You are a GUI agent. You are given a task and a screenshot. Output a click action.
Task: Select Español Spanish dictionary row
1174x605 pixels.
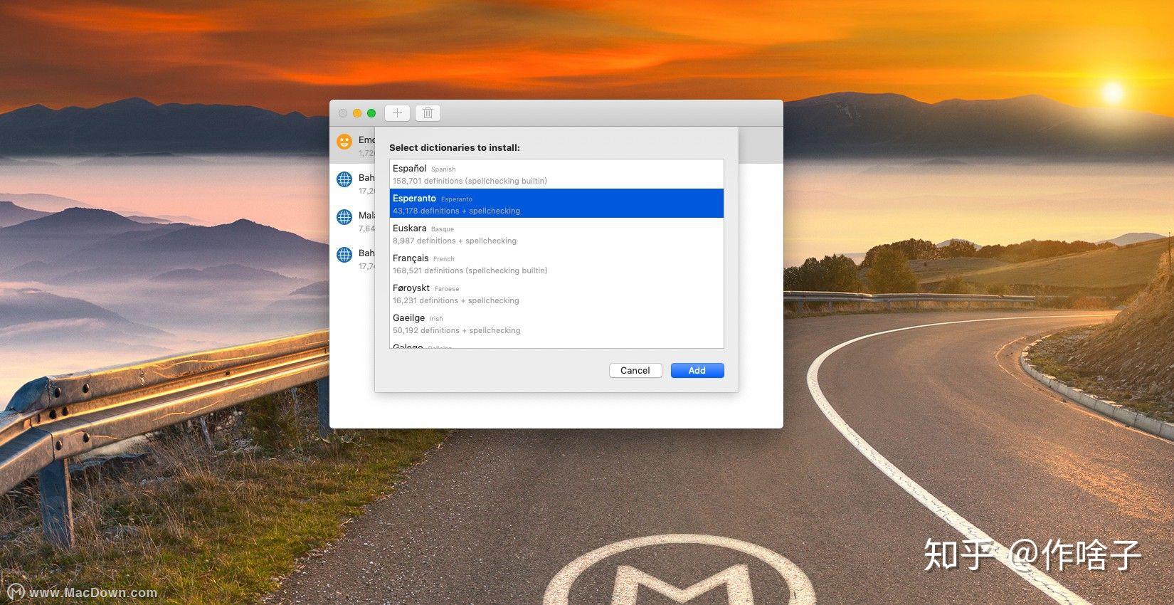coord(556,174)
